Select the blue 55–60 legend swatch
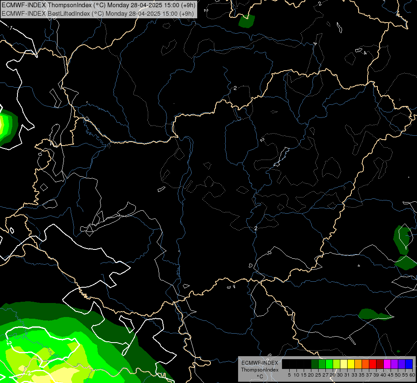This screenshot has width=417, height=383. (x=409, y=364)
